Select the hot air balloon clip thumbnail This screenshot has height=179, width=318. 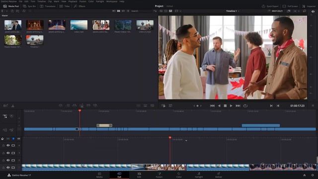pos(145,25)
